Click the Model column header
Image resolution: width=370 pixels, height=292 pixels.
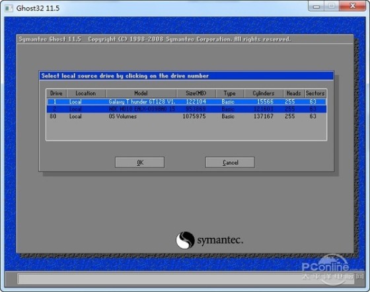(141, 93)
